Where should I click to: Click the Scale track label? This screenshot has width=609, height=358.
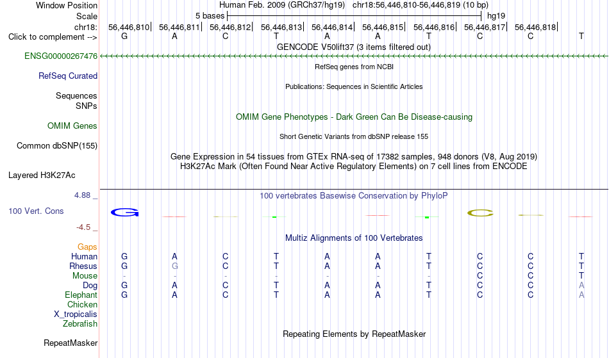coord(87,16)
